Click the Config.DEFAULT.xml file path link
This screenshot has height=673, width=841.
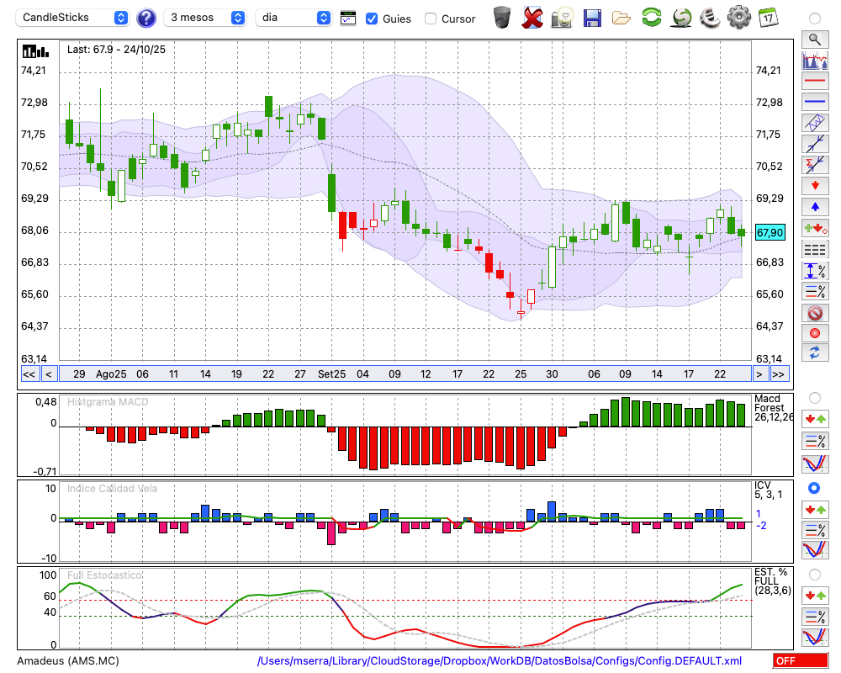click(x=500, y=660)
